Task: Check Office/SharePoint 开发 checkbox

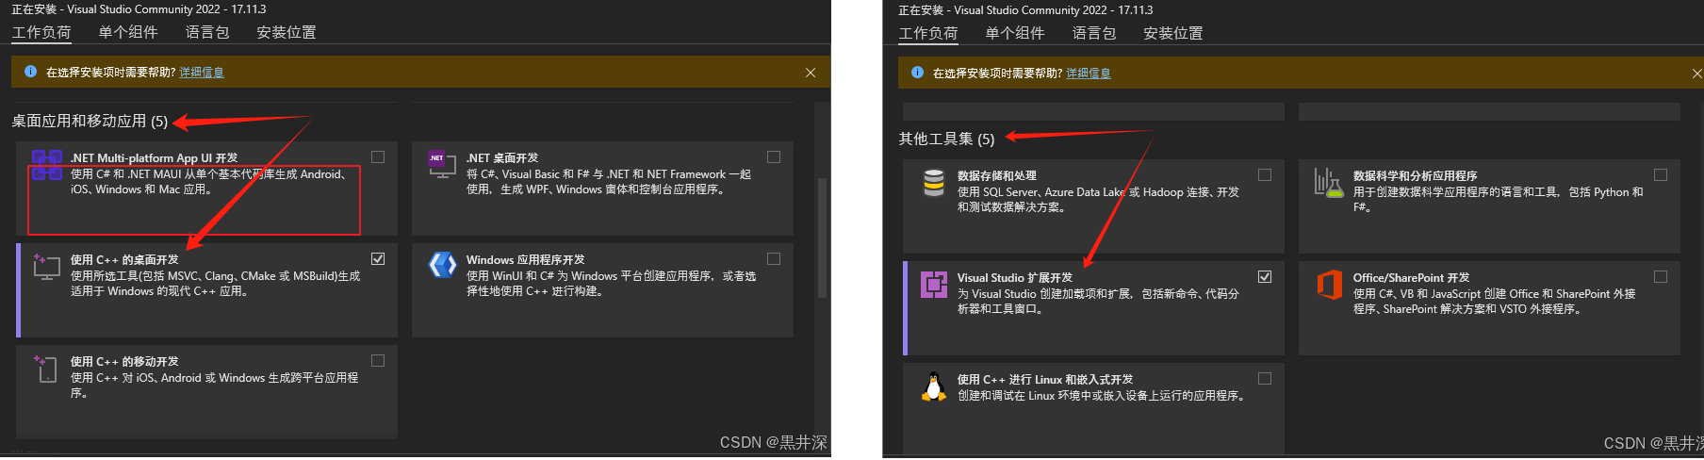Action: coord(1661,276)
